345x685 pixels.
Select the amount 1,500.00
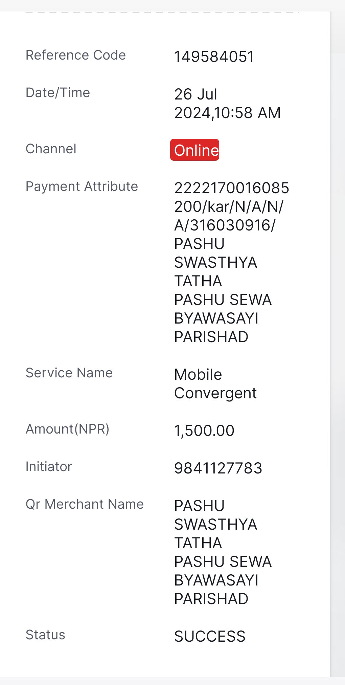(x=204, y=430)
